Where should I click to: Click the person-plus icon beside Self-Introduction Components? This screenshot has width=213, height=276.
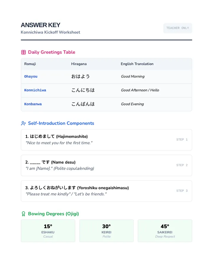coord(23,123)
